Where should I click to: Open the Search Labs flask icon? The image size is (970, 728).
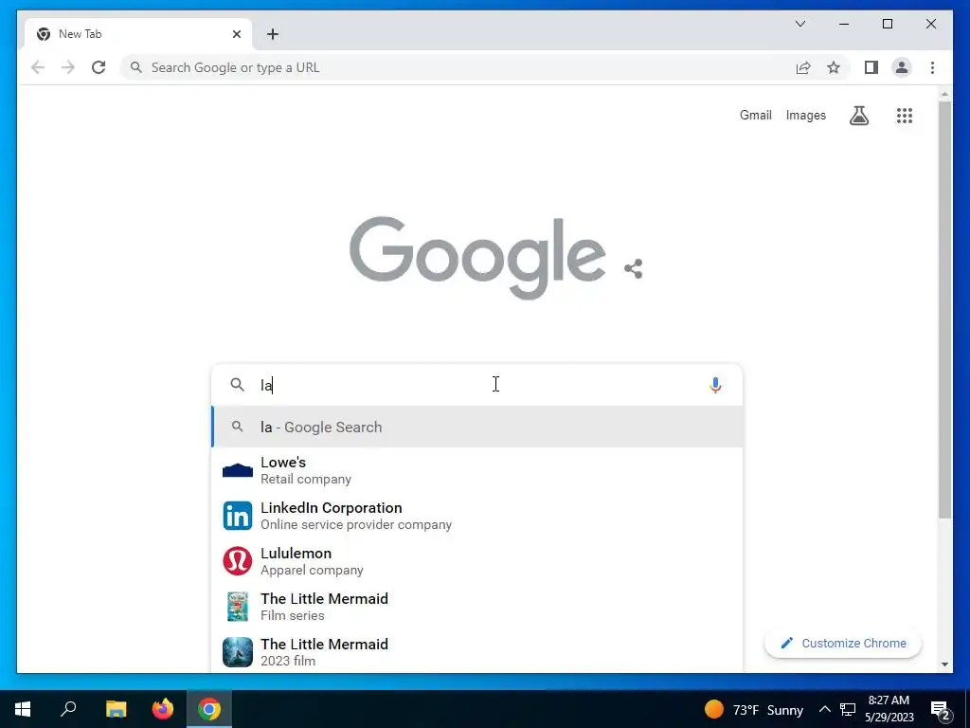click(858, 115)
